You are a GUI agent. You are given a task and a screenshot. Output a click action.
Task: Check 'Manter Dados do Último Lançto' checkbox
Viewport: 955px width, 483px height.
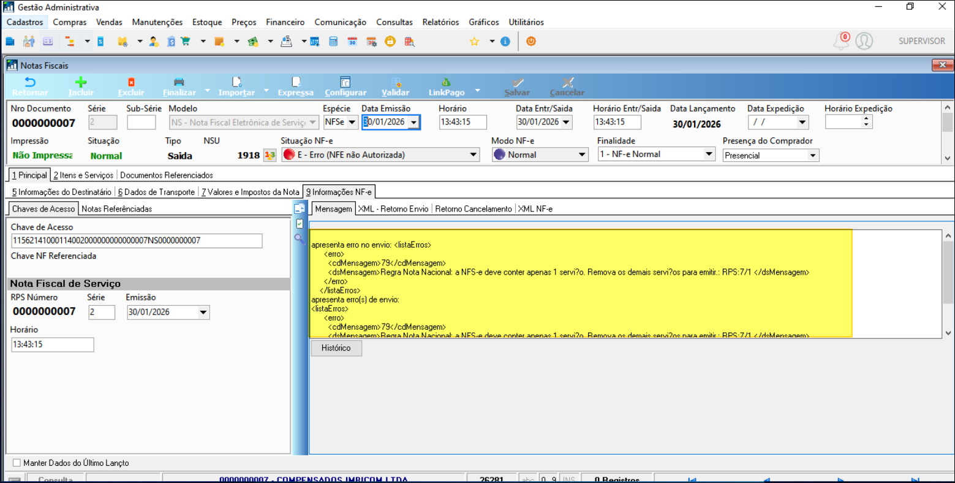[17, 463]
